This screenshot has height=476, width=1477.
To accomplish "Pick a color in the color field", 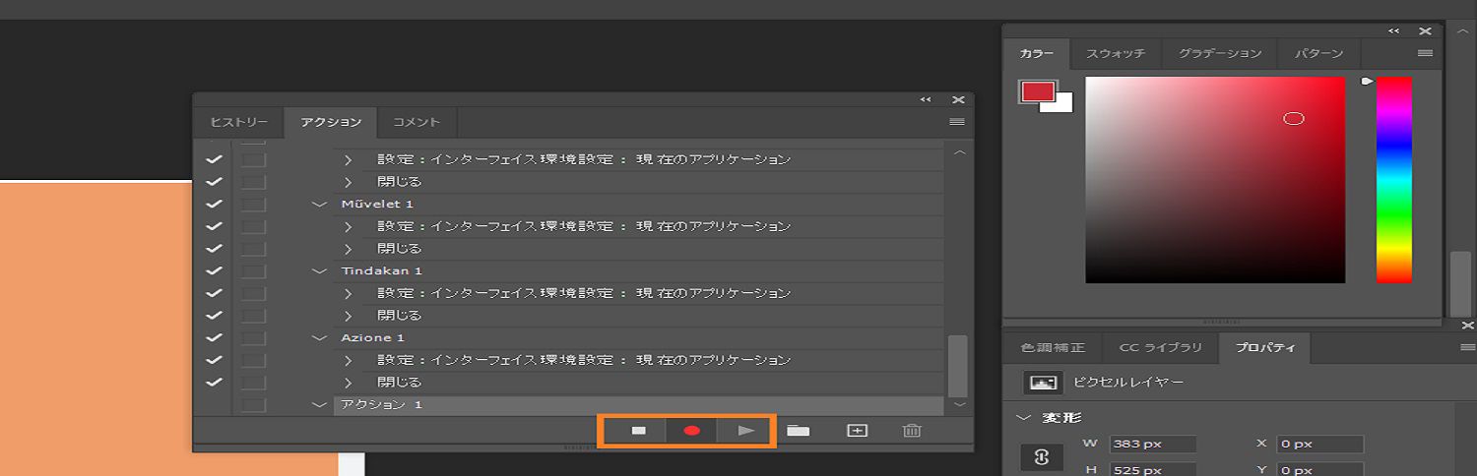I will pos(1215,180).
